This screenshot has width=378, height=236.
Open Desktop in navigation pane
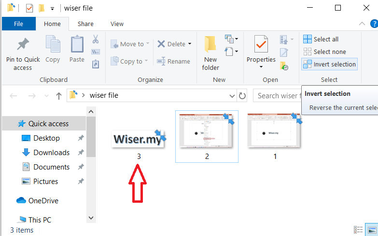point(46,138)
